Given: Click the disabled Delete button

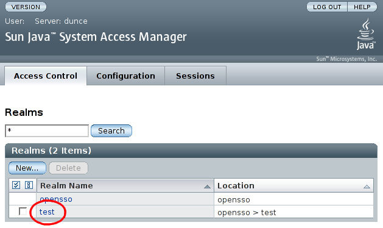Looking at the screenshot, I should coord(68,168).
